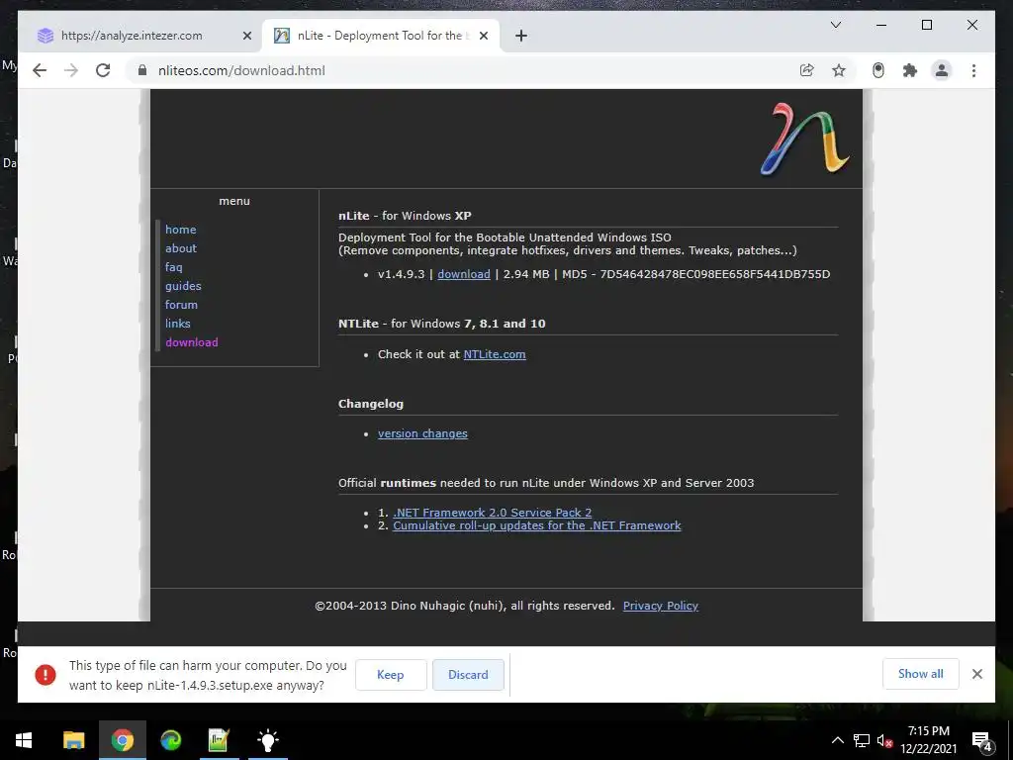Open the links menu item

(177, 324)
